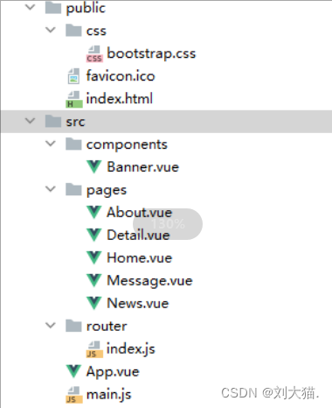Select the components folder name
Viewport: 332px width, 408px height.
point(127,144)
